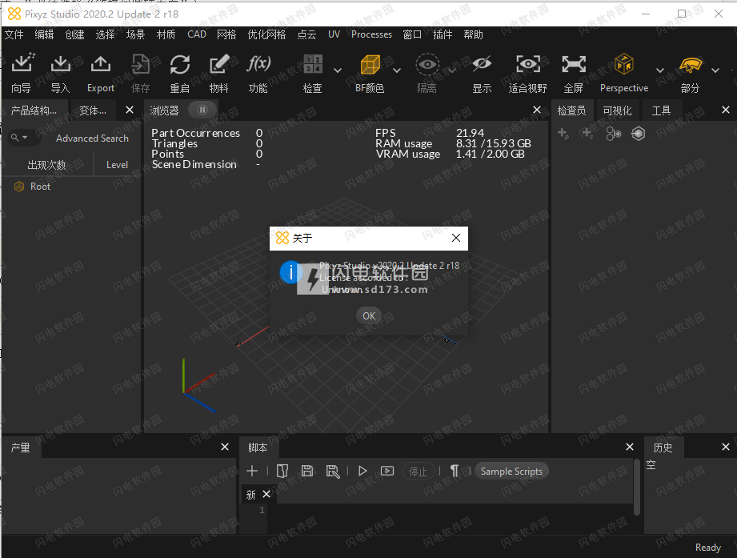Open the CAD menu
The image size is (737, 558).
pyautogui.click(x=197, y=34)
